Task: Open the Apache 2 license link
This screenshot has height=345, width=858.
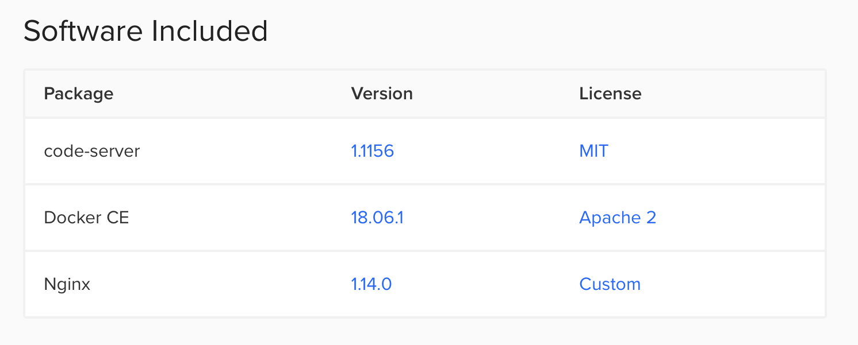Action: [x=618, y=218]
